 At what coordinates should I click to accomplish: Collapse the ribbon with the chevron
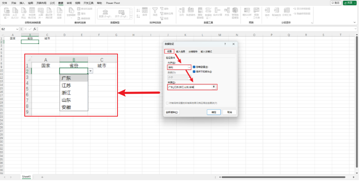click(x=355, y=23)
